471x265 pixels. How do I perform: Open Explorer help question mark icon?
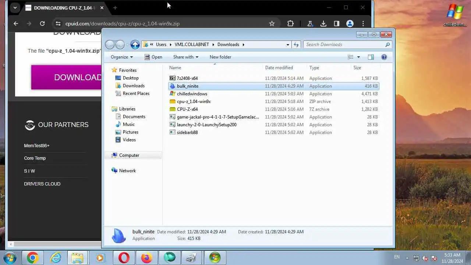[x=384, y=57]
